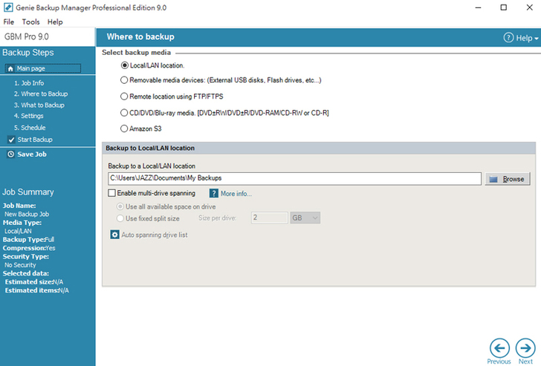
Task: Go to step 1. Job Info
Action: (29, 83)
